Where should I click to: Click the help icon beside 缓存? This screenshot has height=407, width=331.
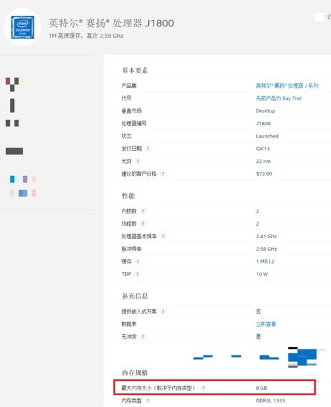[138, 261]
